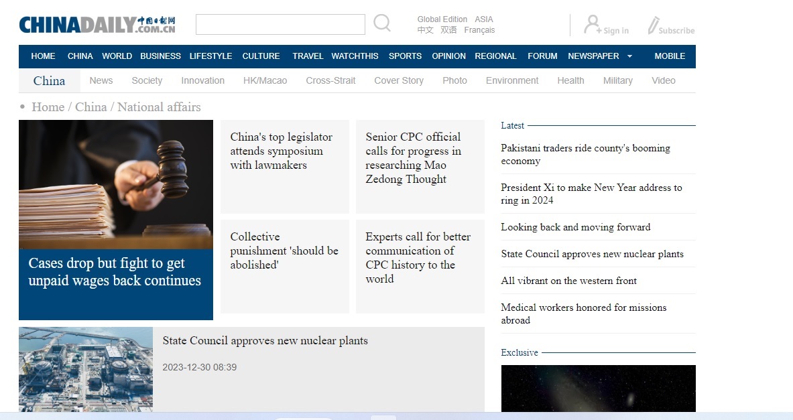
Task: Click the magnifying glass search icon
Action: point(382,23)
